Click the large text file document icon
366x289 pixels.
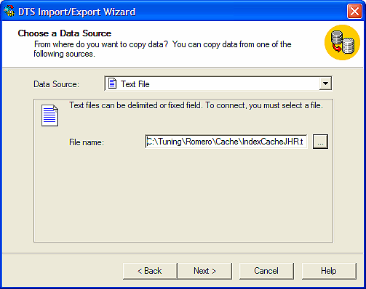click(x=49, y=115)
